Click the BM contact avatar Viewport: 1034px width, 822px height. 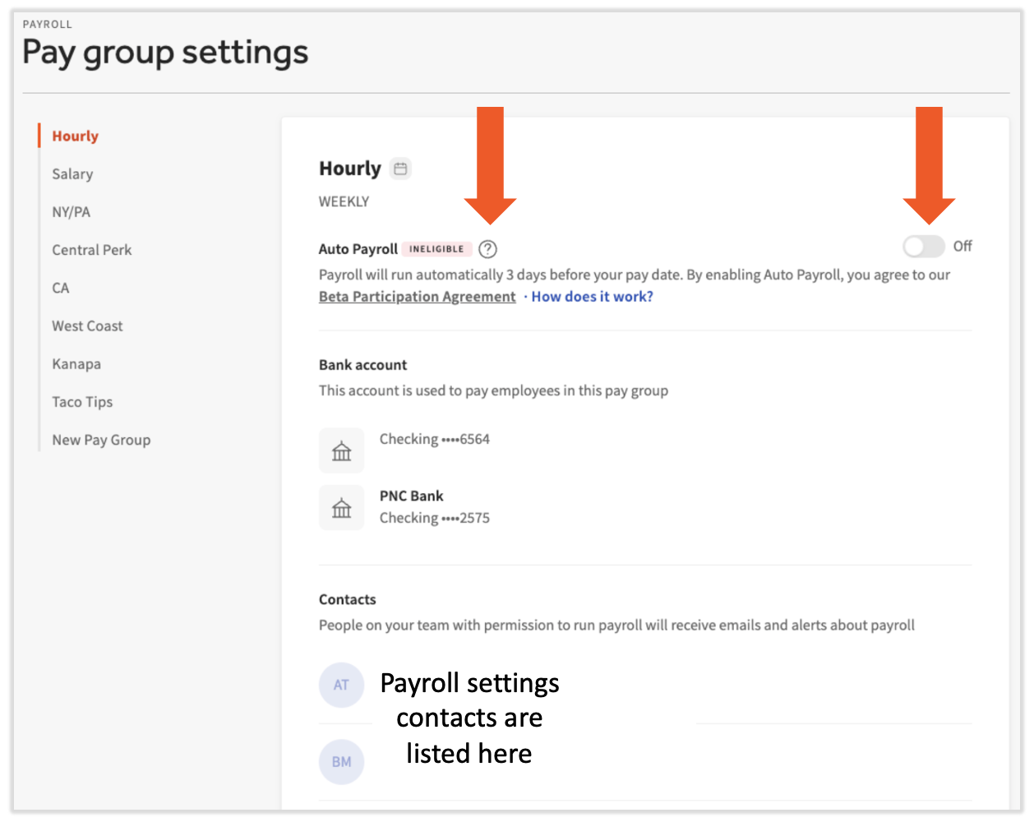(341, 762)
